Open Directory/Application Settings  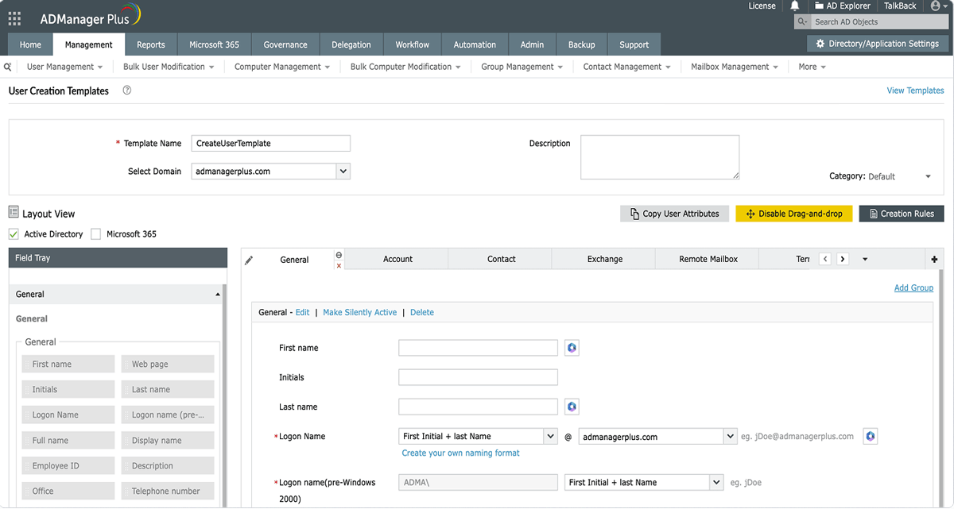coord(877,44)
